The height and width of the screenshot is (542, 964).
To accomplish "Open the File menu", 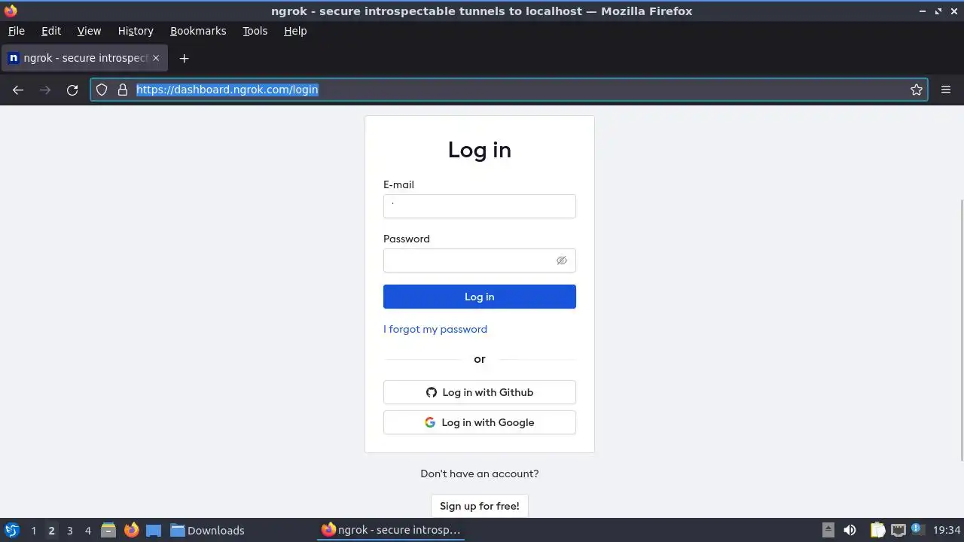I will click(17, 31).
